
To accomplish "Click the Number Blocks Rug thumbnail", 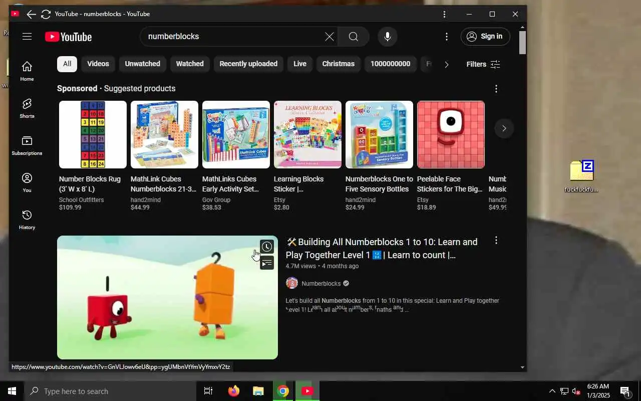I will click(93, 134).
